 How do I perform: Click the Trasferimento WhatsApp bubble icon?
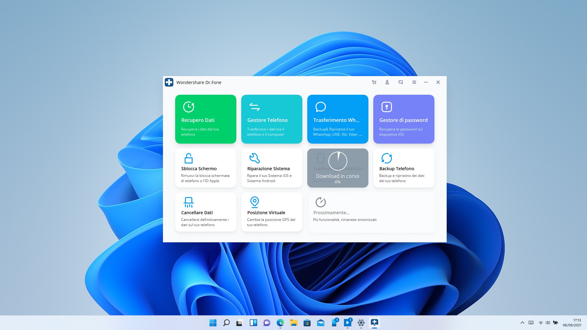click(320, 107)
